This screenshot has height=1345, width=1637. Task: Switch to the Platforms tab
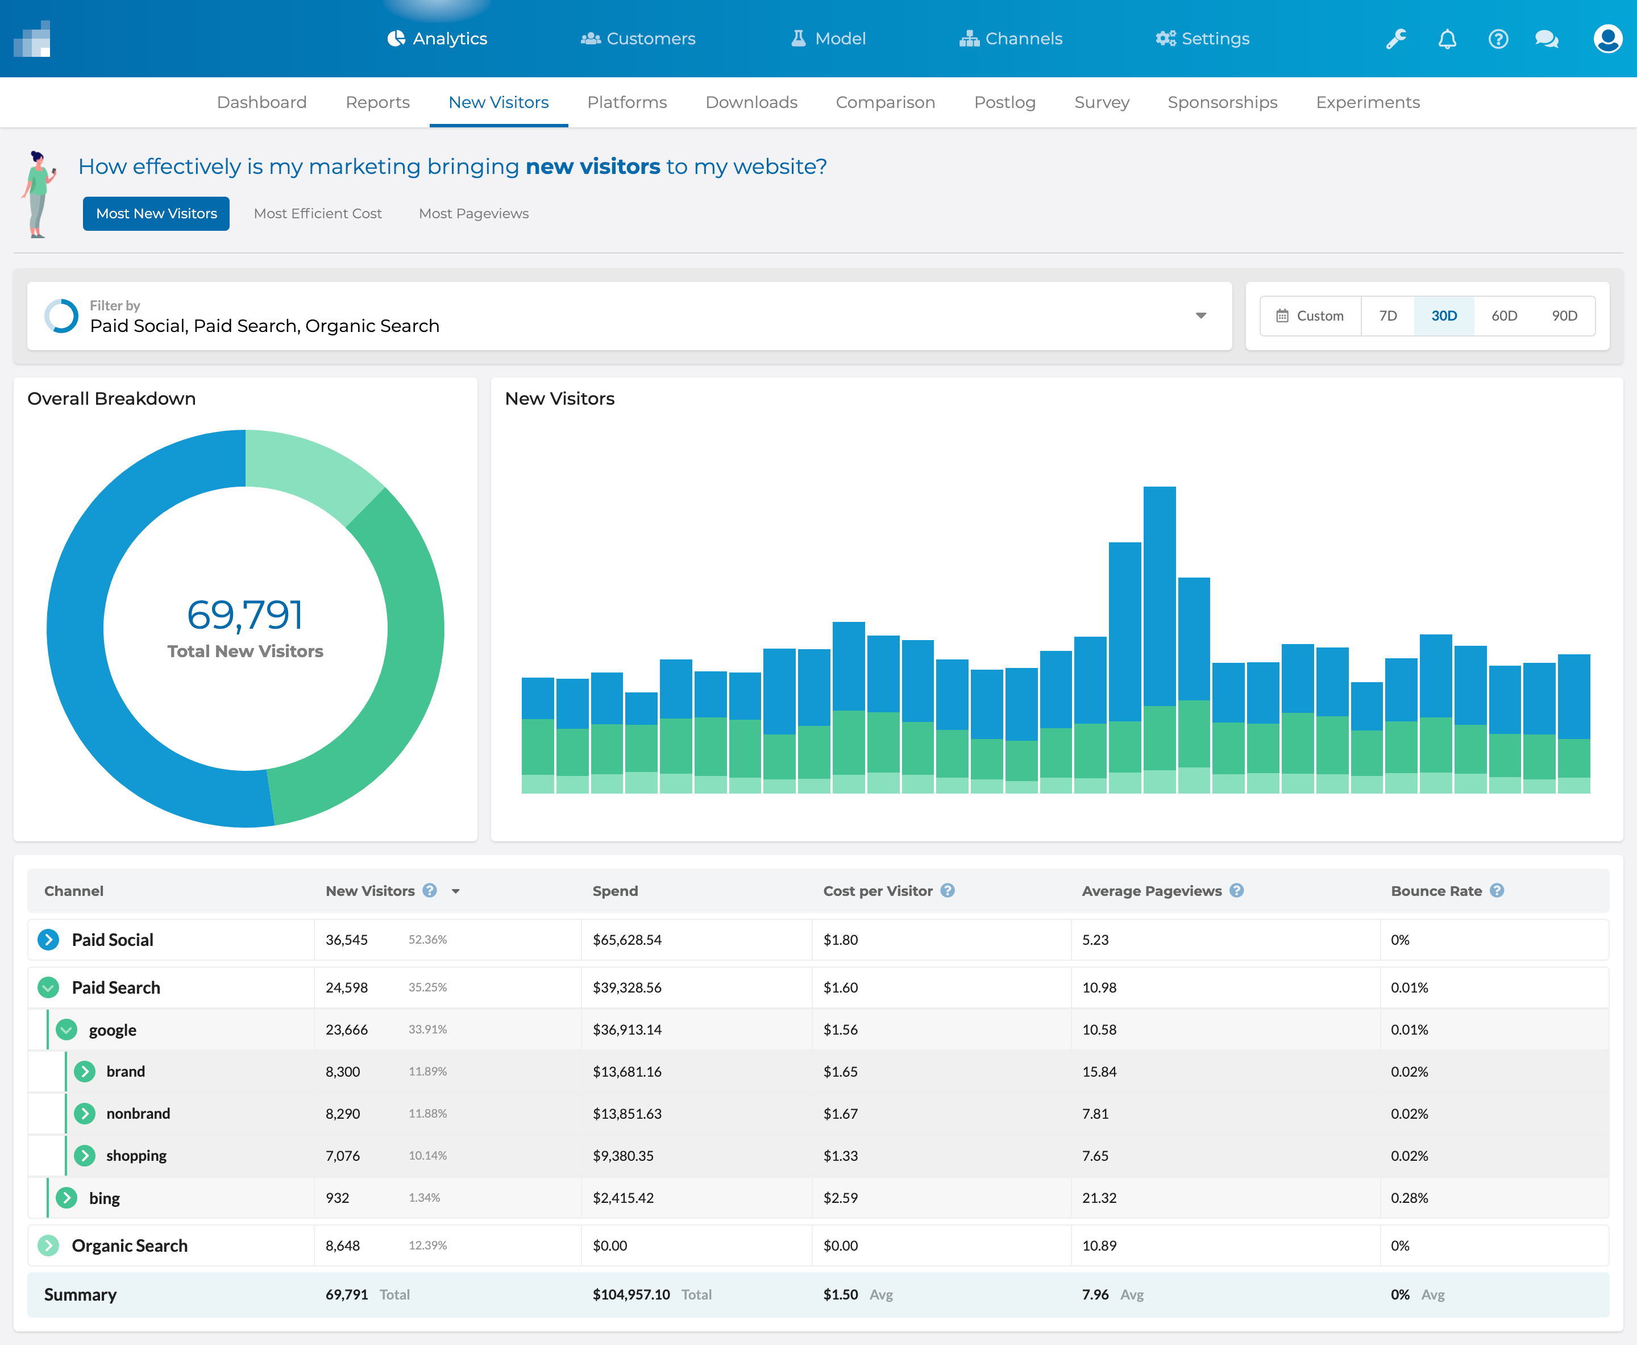[x=627, y=102]
